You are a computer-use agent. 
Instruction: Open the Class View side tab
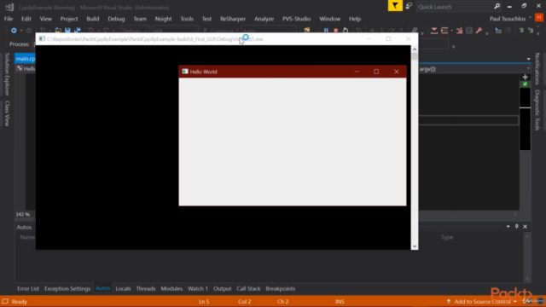[x=7, y=113]
